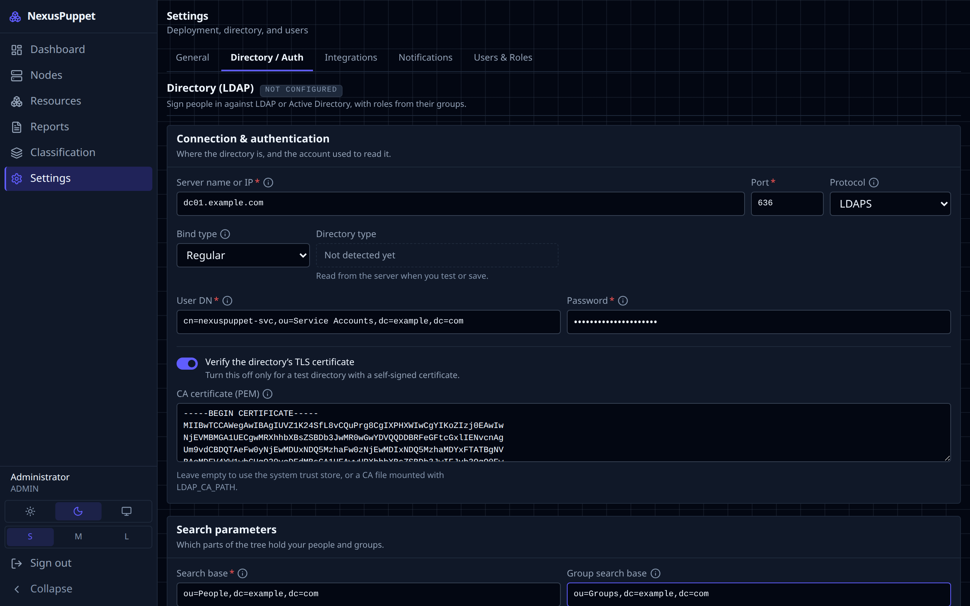Set text size to S
This screenshot has width=970, height=606.
[30, 537]
